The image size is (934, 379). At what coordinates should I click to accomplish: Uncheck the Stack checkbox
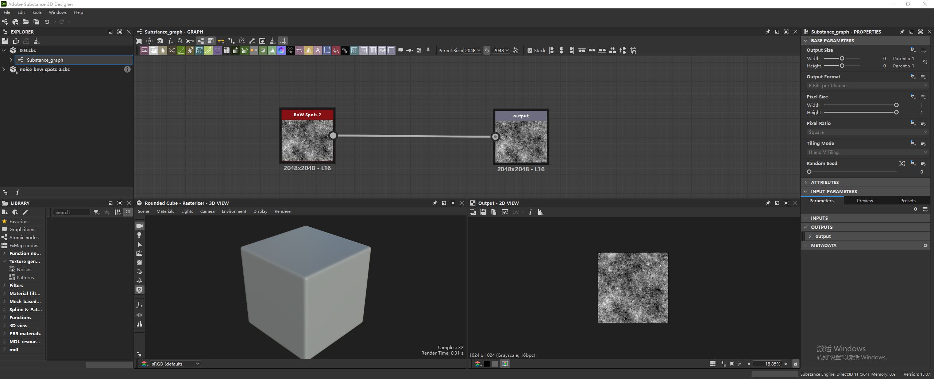530,51
